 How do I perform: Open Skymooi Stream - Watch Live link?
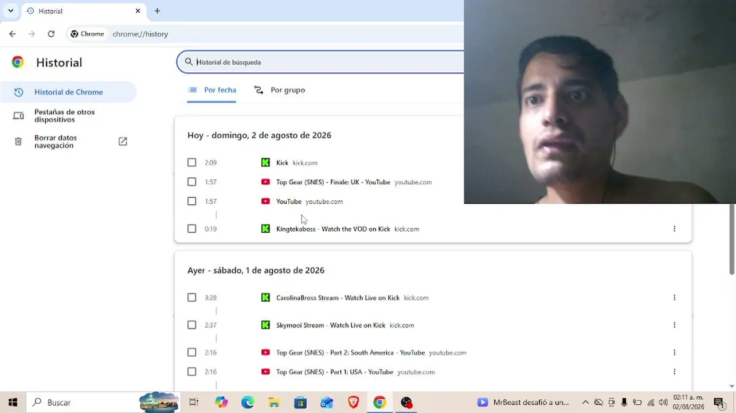click(331, 325)
